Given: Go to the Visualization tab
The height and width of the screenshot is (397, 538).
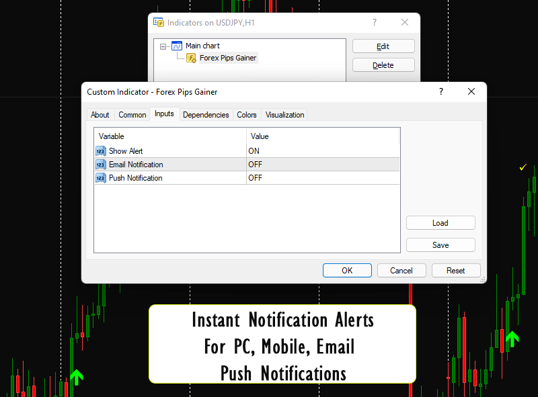Looking at the screenshot, I should (x=284, y=115).
